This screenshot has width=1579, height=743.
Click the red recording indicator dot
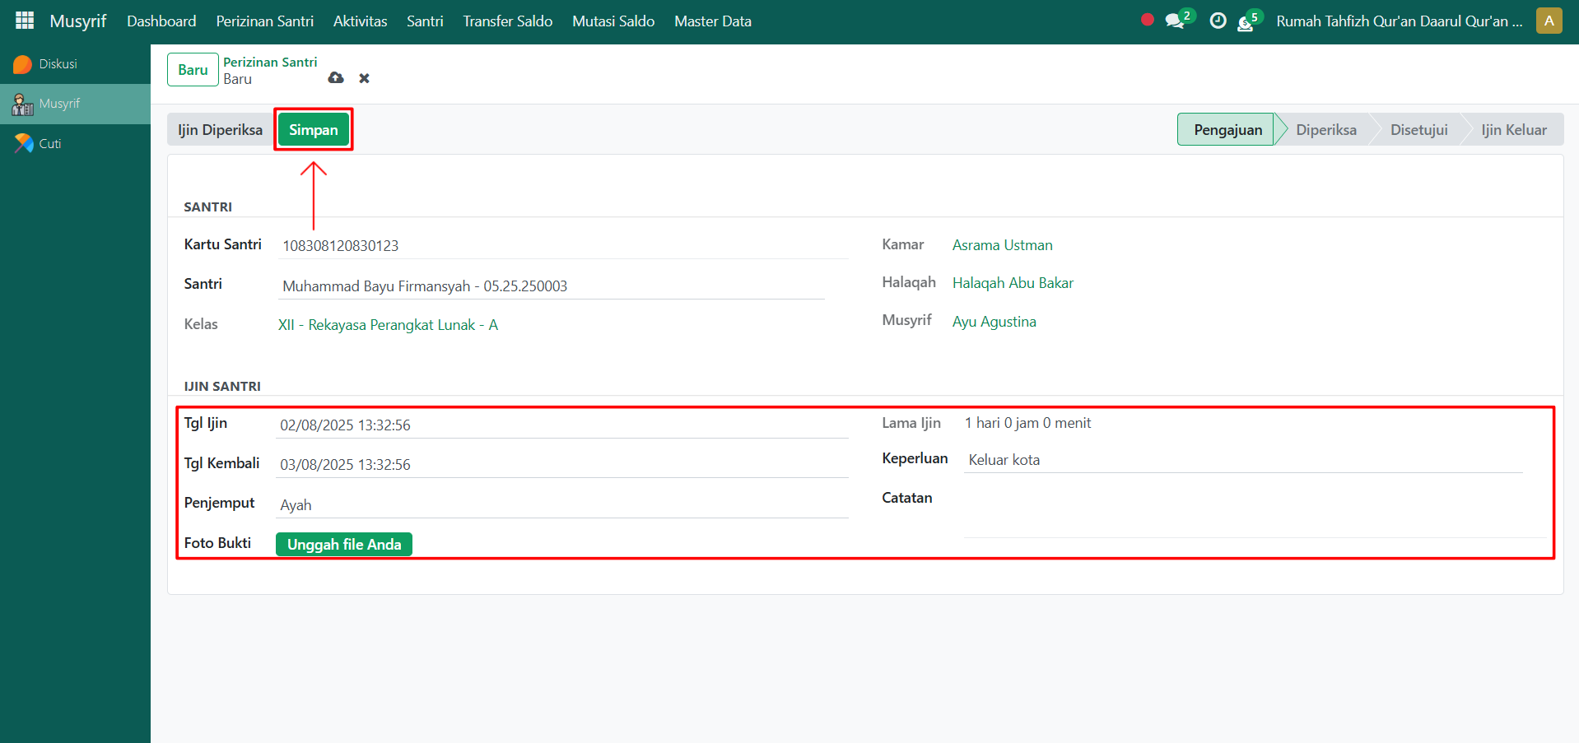(x=1147, y=20)
